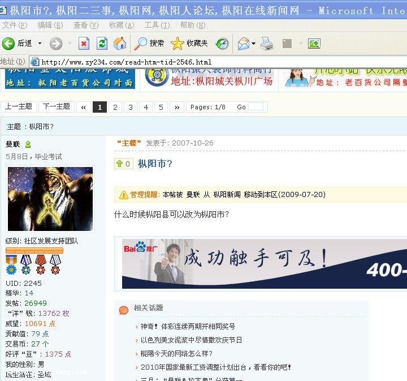Click the 下一主题 next topic button
Screen dimensions: 407x381
57,106
